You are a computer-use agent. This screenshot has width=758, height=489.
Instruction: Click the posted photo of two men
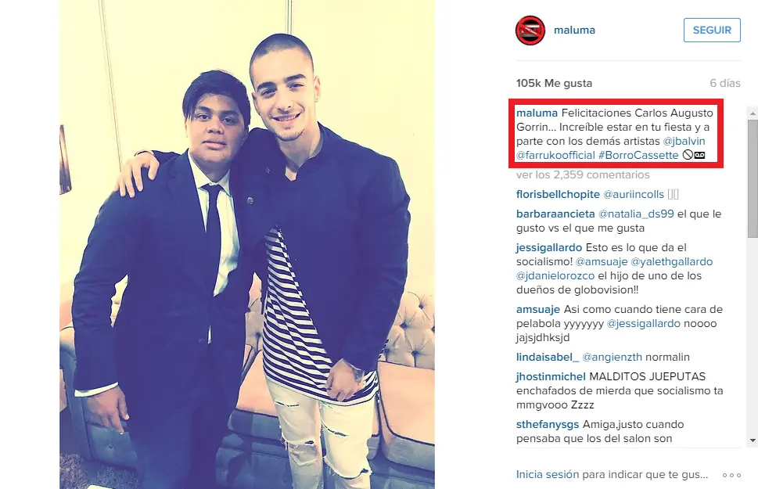247,244
